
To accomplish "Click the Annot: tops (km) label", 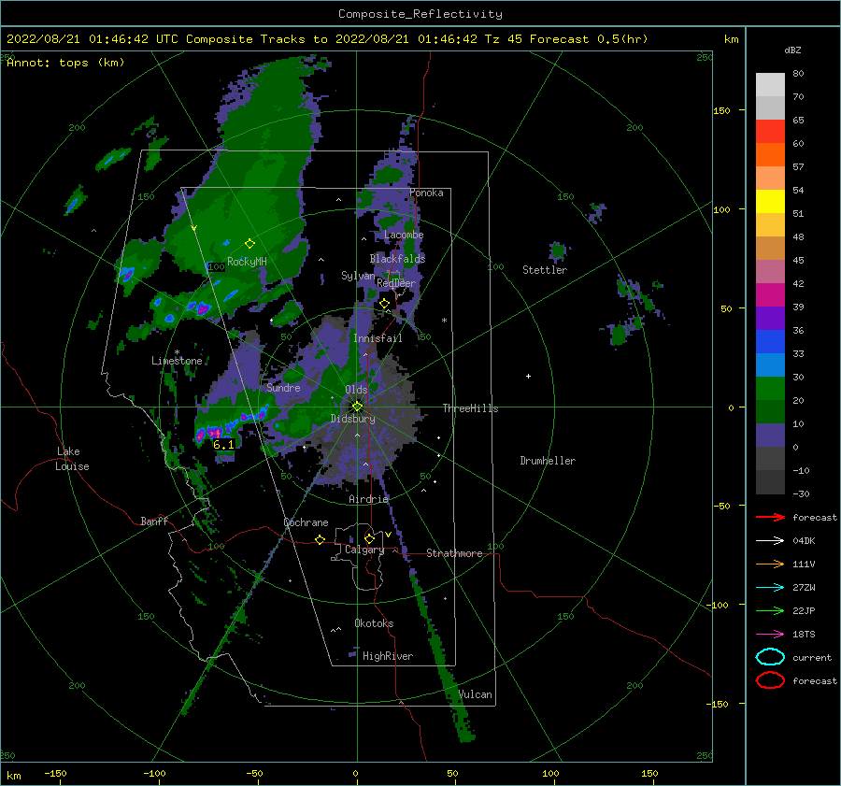I will coord(65,63).
